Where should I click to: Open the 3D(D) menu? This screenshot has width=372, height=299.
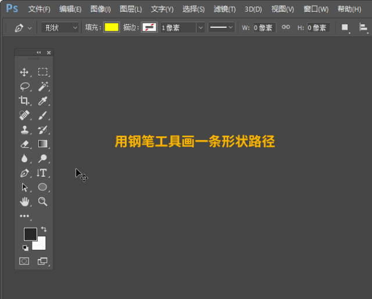click(253, 9)
